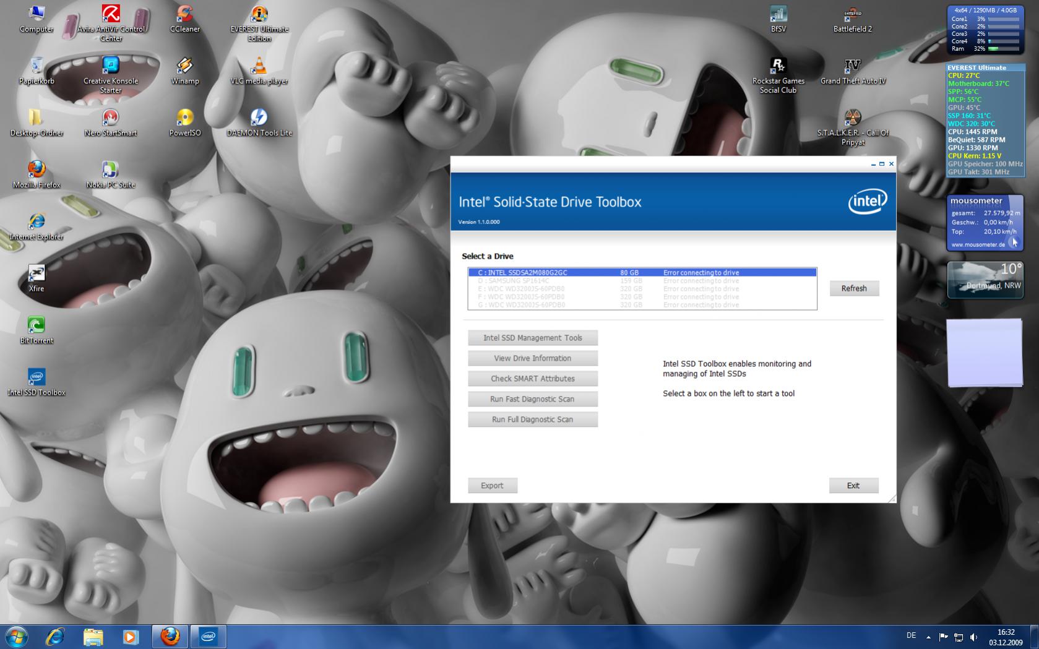Screen dimensions: 1039x649
Task: Click the blank sticky notes gadget
Action: [985, 353]
